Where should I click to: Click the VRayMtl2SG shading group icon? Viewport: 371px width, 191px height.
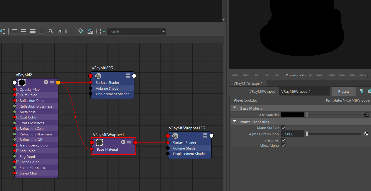[98, 76]
